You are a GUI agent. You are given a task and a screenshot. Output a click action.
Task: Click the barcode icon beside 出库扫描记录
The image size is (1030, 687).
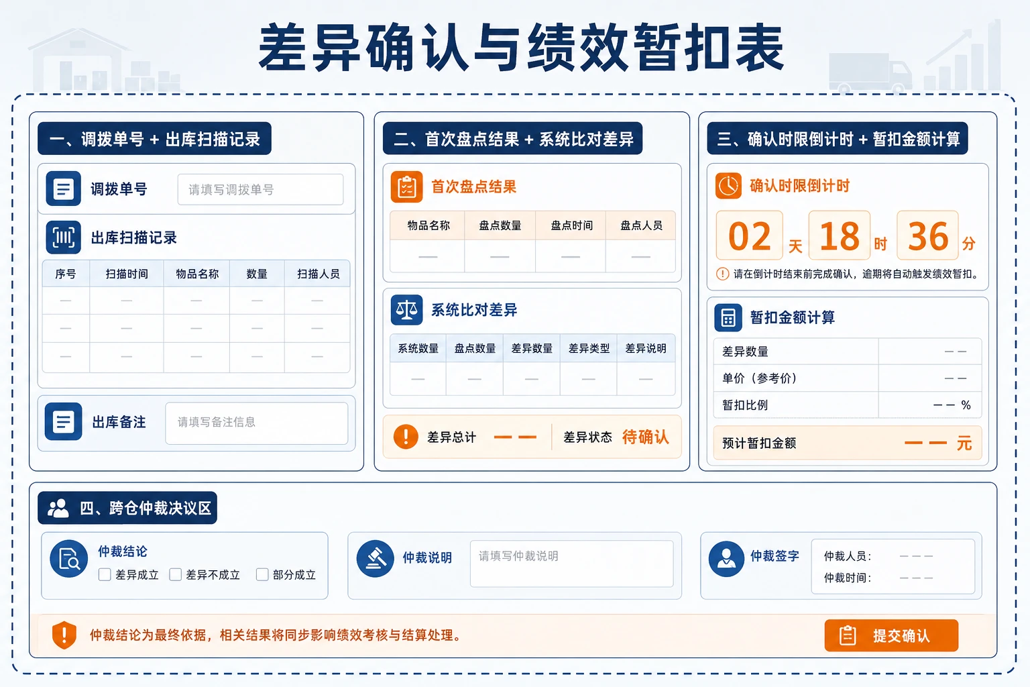coord(64,237)
